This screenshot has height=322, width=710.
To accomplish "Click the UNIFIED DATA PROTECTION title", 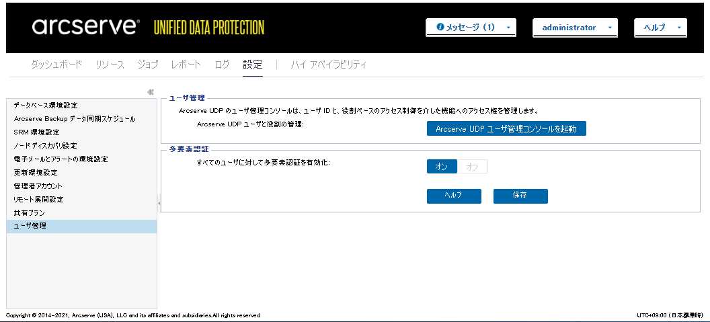I will [208, 28].
